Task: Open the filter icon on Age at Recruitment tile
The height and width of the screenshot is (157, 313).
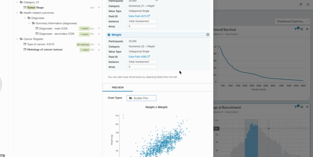Action: click(x=297, y=107)
